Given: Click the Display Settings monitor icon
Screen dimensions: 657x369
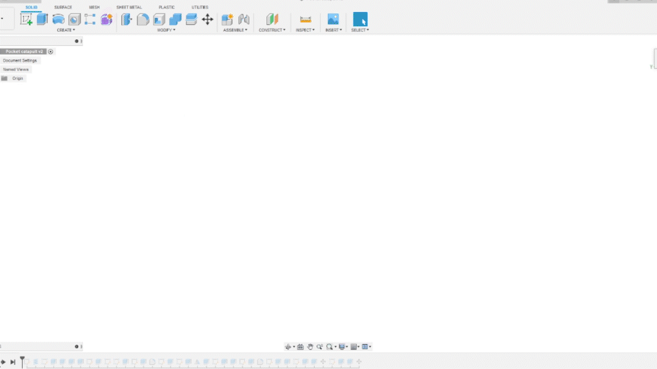Looking at the screenshot, I should pyautogui.click(x=342, y=347).
